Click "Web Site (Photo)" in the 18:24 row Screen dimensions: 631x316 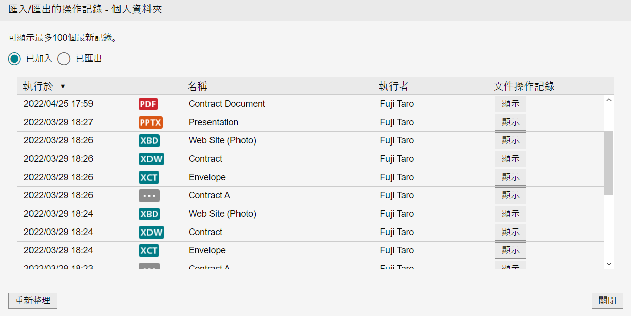222,214
